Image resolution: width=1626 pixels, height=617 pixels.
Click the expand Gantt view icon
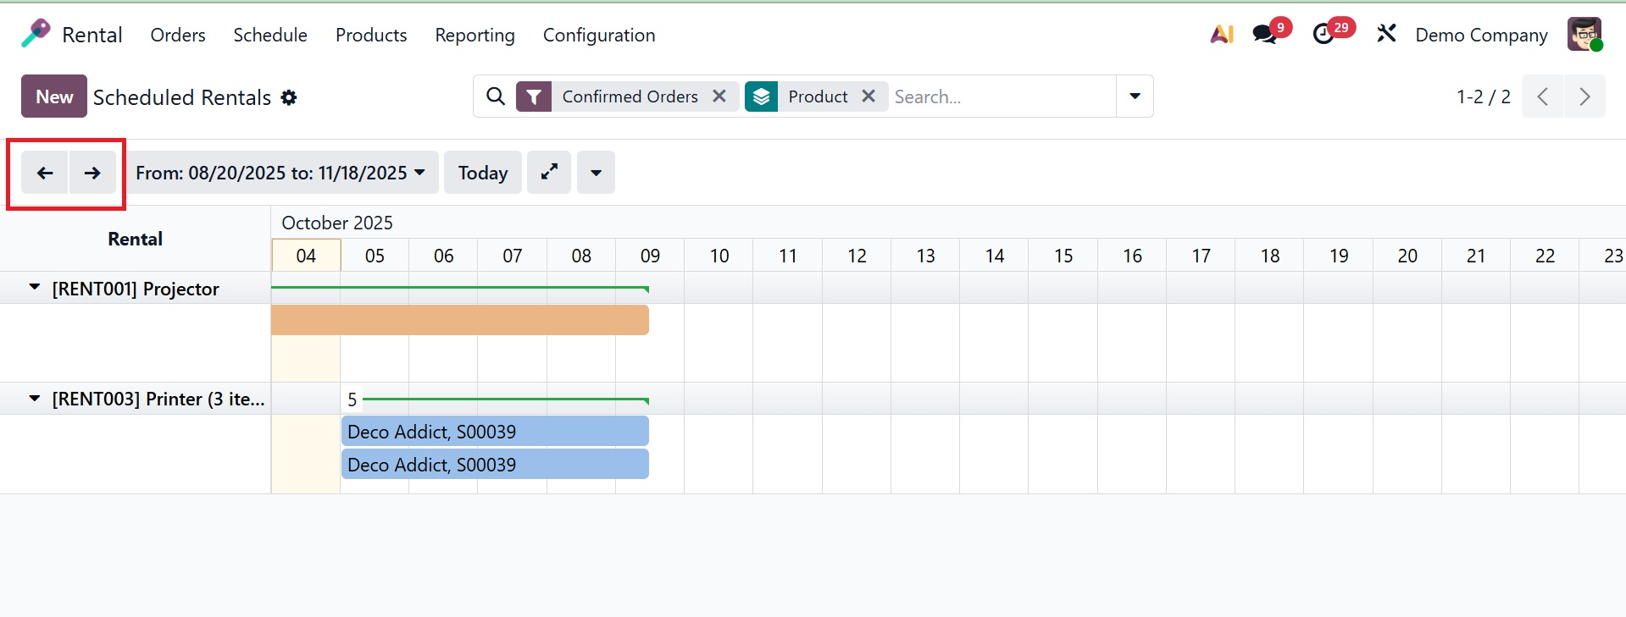tap(549, 173)
